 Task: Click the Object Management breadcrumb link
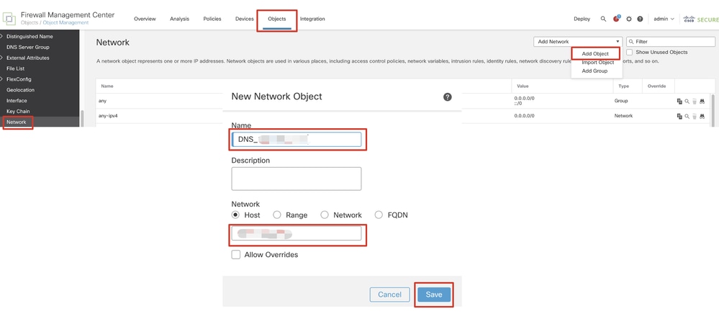(x=65, y=23)
